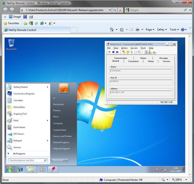The width and height of the screenshot is (194, 184).
Task: Open address bar history dropdown arrow
Action: pos(110,10)
